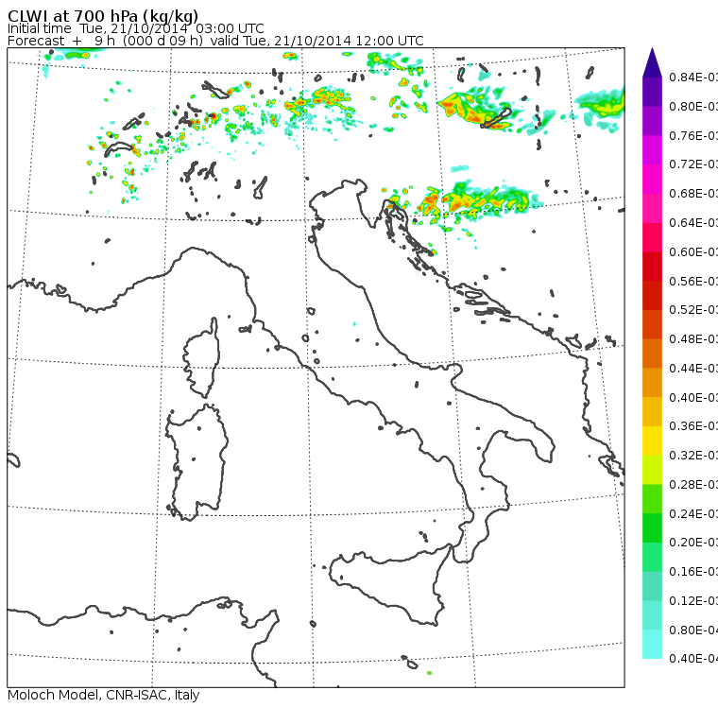Image resolution: width=718 pixels, height=708 pixels.
Task: Click the 0.12E-03 colorbar label
Action: (692, 601)
